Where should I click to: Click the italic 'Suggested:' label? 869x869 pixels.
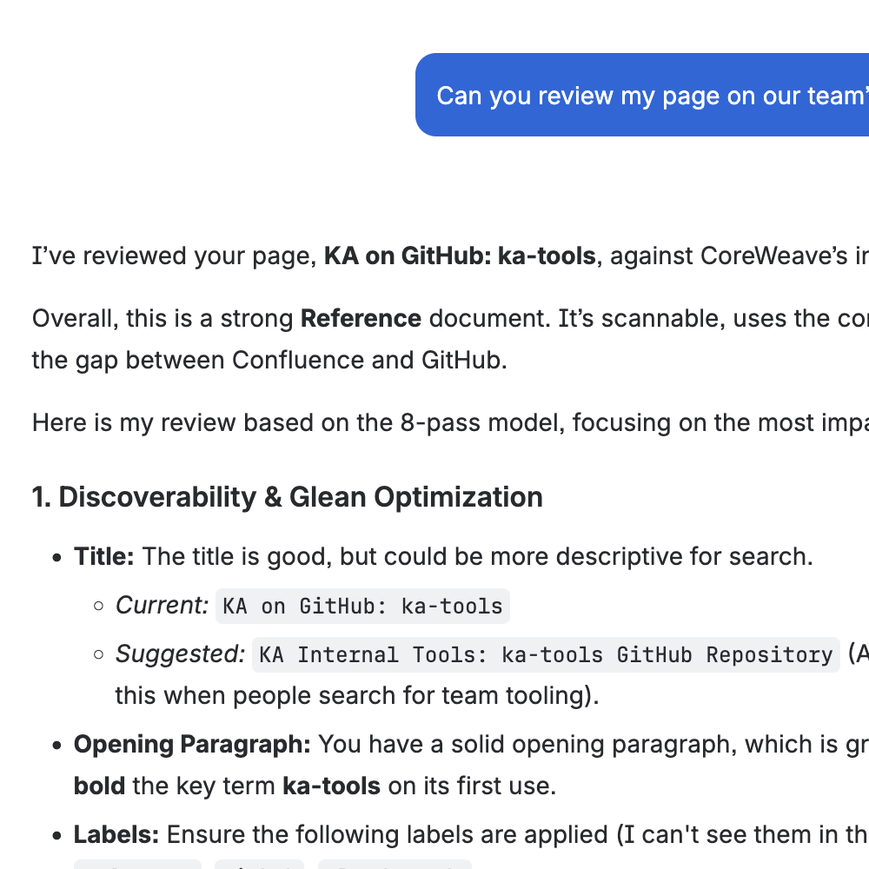click(180, 654)
